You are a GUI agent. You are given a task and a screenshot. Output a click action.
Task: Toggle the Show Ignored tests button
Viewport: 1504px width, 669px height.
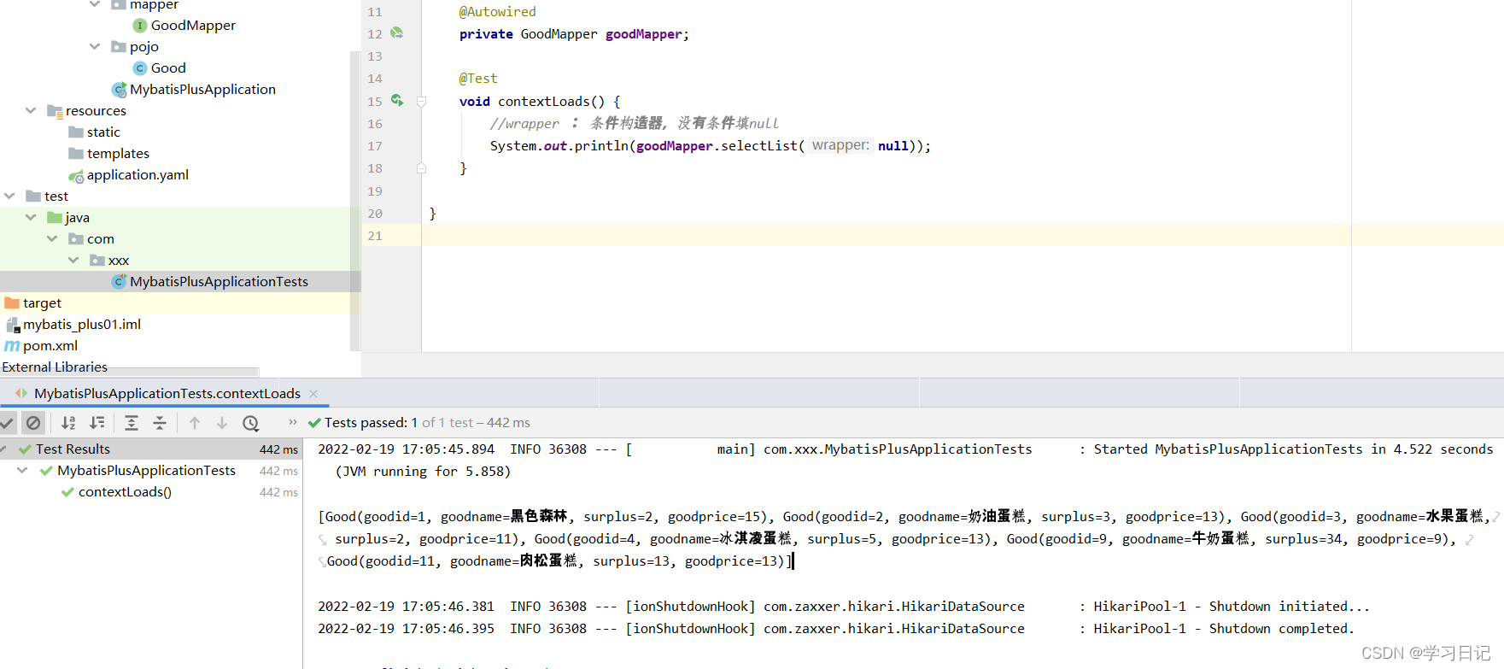coord(33,423)
